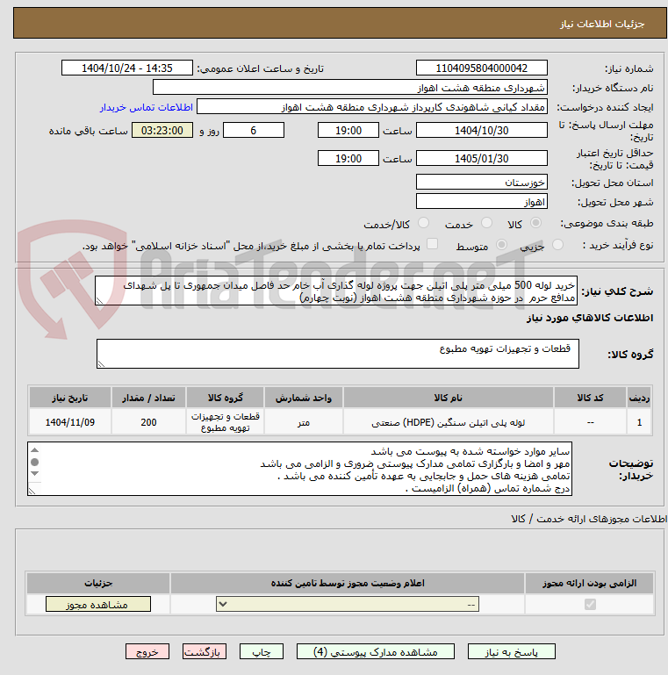Click the بازگشت back button
Screen dimensions: 668x675
(x=204, y=652)
